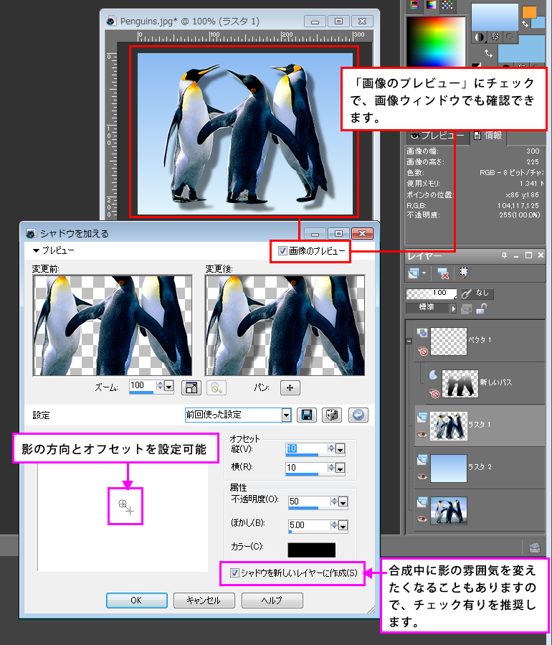Click the save preset floppy disk icon

(306, 415)
